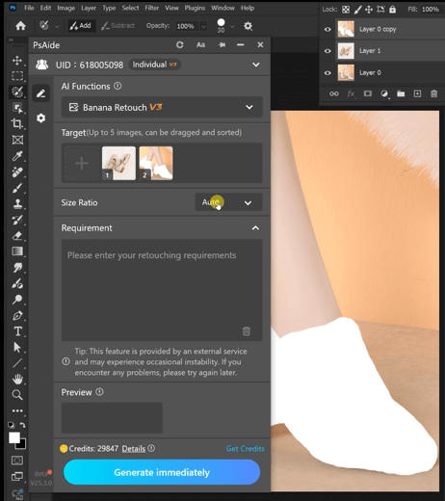Image resolution: width=445 pixels, height=501 pixels.
Task: Open the File menu
Action: click(29, 8)
